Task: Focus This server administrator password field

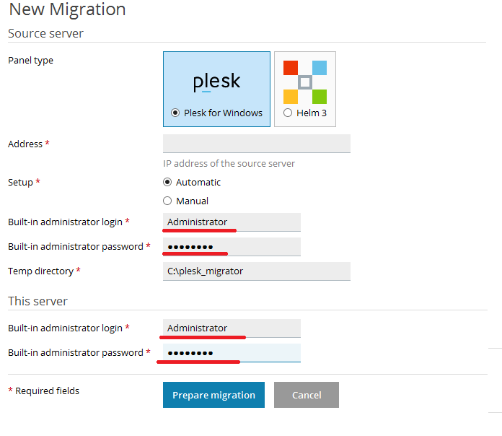Action: point(232,353)
